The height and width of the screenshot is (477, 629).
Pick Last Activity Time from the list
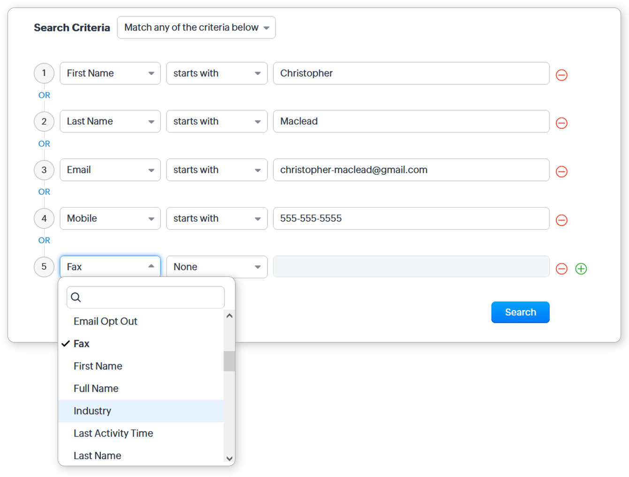point(113,433)
